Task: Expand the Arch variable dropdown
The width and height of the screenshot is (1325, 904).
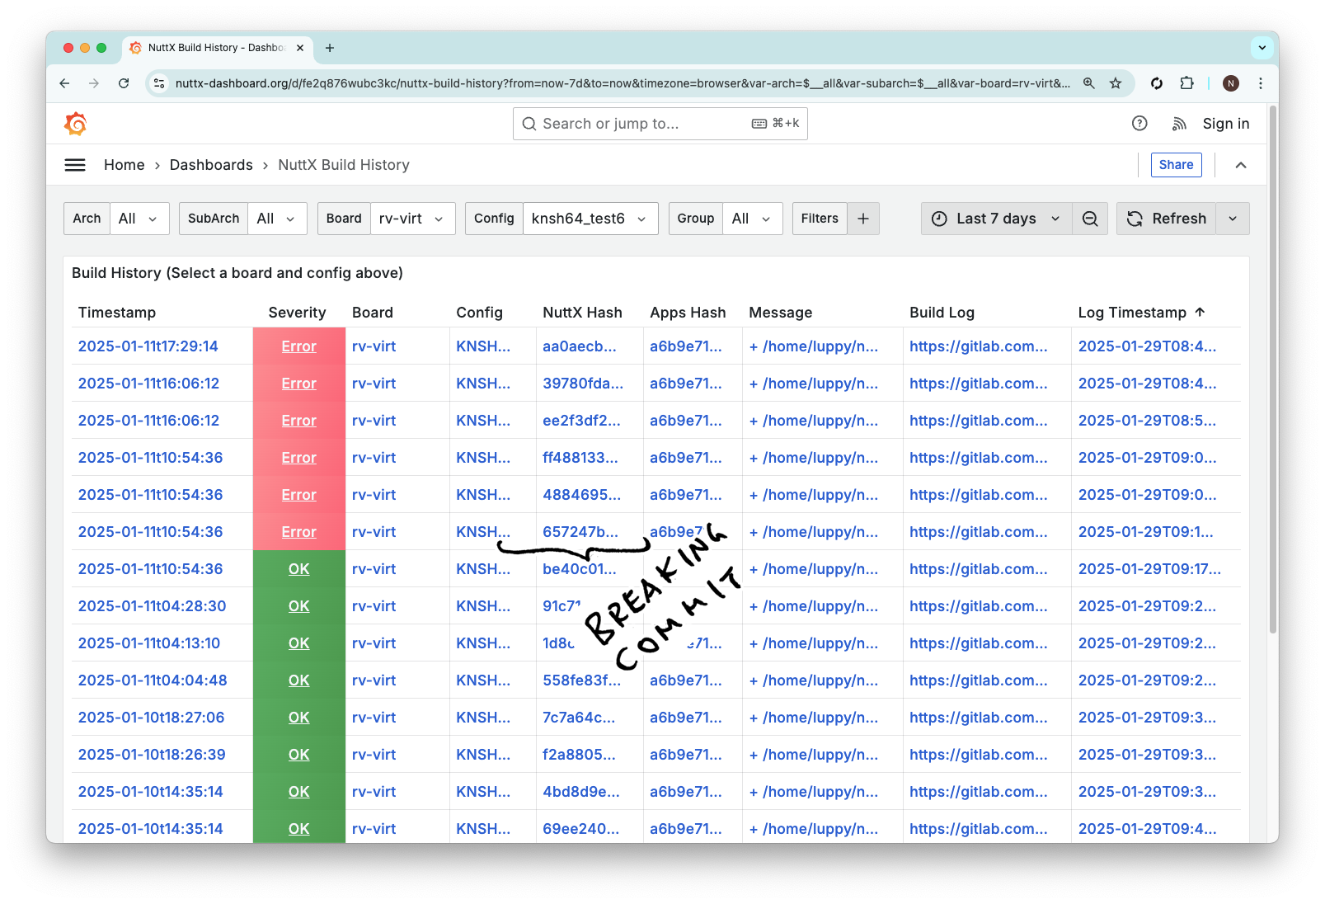Action: pyautogui.click(x=139, y=219)
